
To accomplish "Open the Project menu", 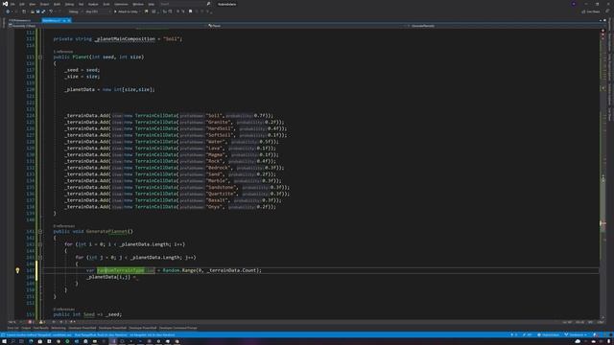I will coord(45,4).
